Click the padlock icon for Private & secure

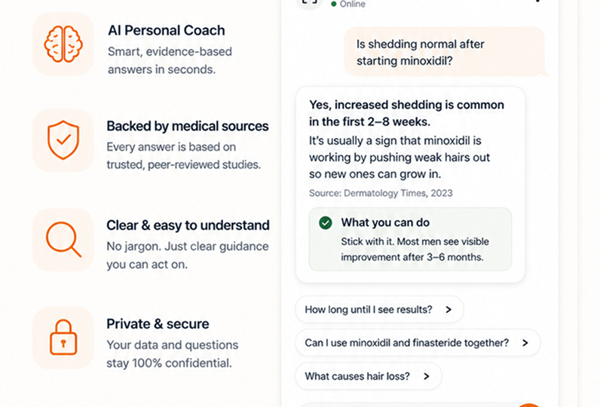(x=63, y=338)
